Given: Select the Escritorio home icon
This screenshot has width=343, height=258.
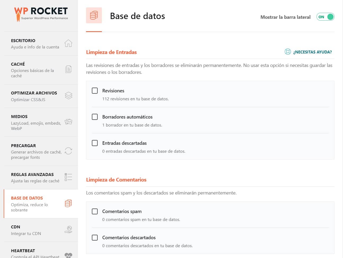Looking at the screenshot, I should tap(68, 43).
